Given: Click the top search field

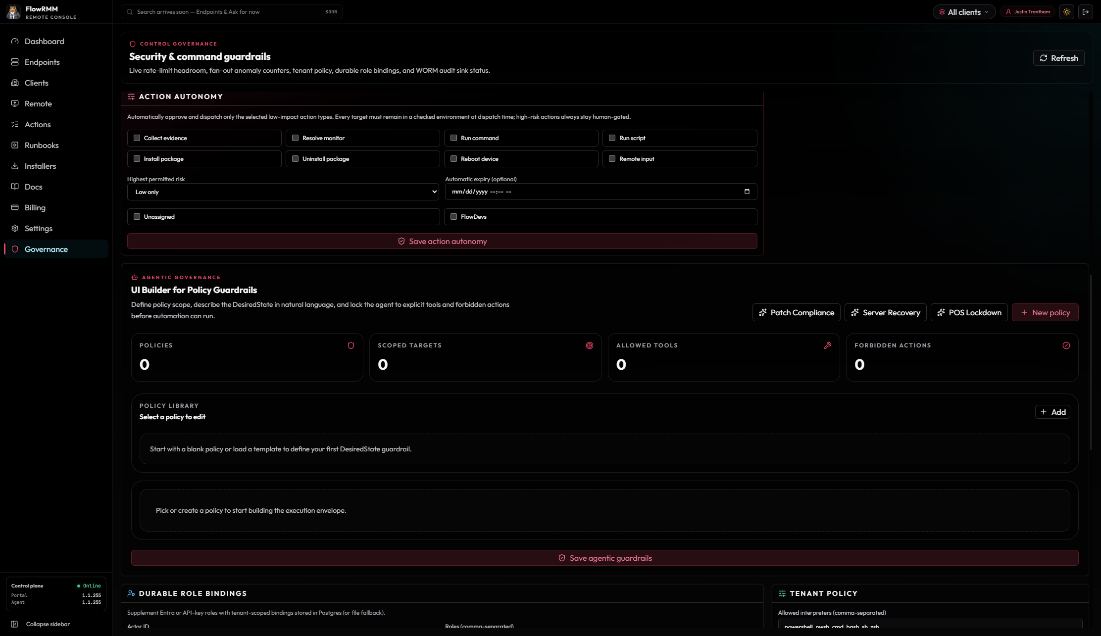Looking at the screenshot, I should (232, 12).
